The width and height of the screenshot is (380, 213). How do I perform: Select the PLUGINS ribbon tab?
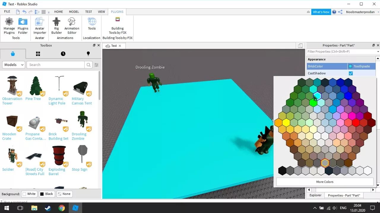point(117,12)
